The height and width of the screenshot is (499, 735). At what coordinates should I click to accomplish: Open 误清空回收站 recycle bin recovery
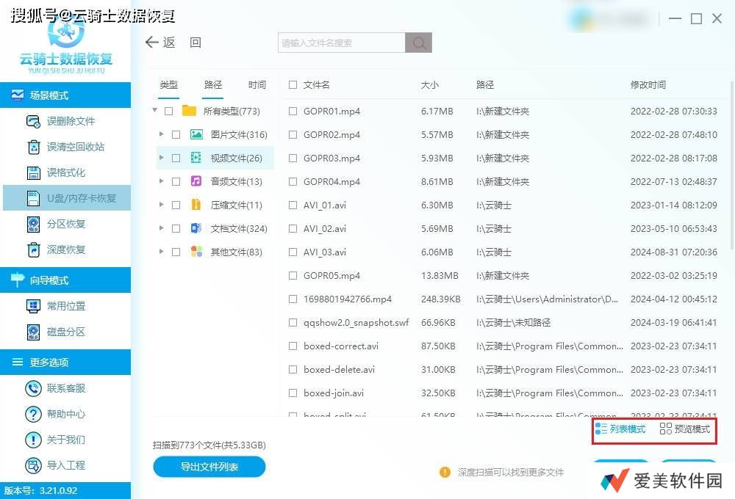point(34,147)
